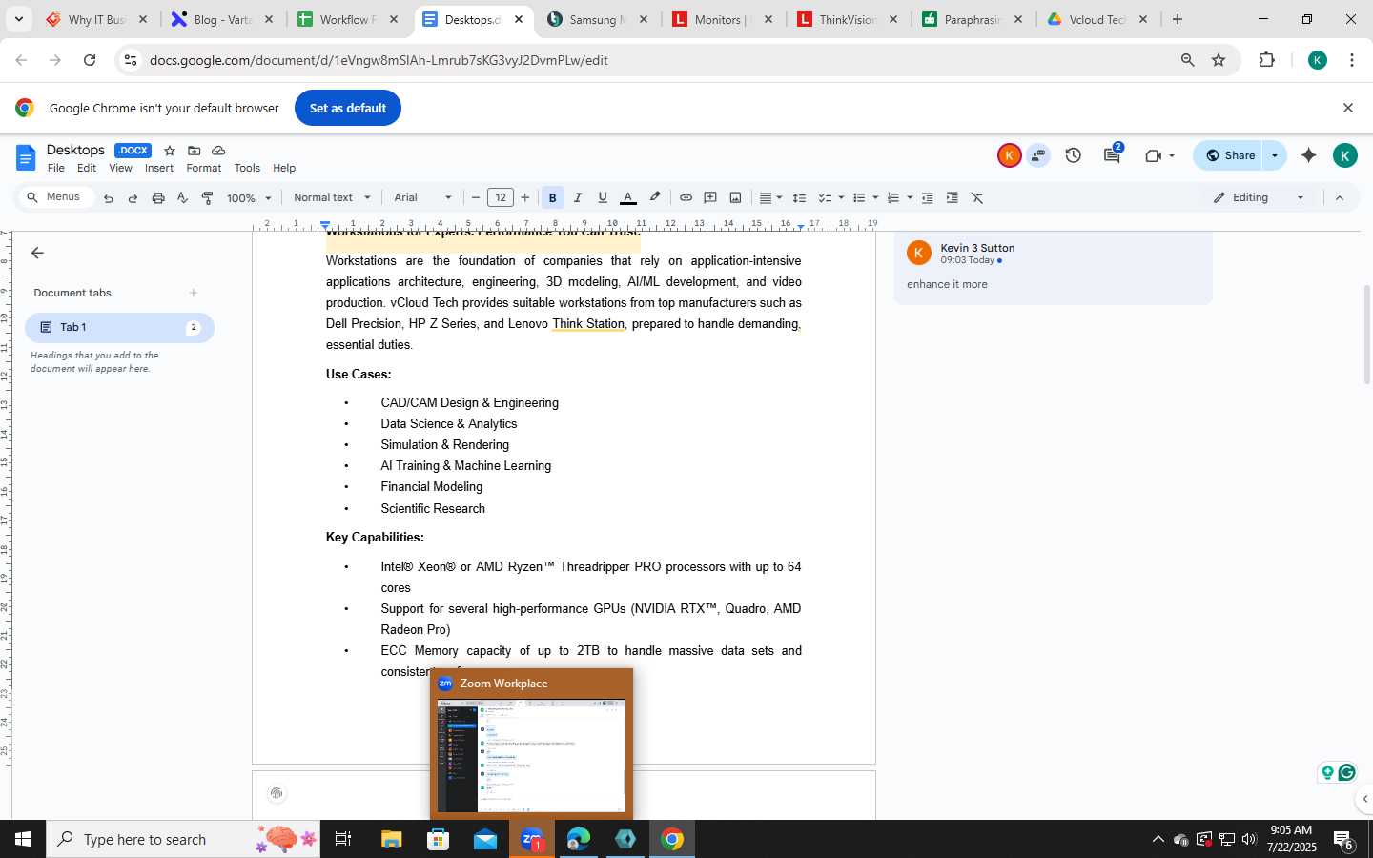Image resolution: width=1373 pixels, height=858 pixels.
Task: Open the checklist menu arrow
Action: (841, 198)
